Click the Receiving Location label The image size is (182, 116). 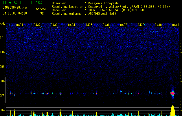tap(67, 7)
